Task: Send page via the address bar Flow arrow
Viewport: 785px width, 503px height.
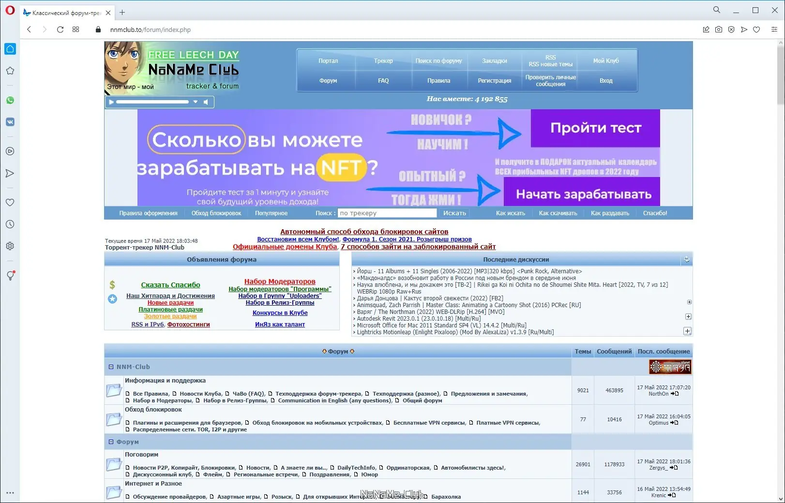Action: 744,30
